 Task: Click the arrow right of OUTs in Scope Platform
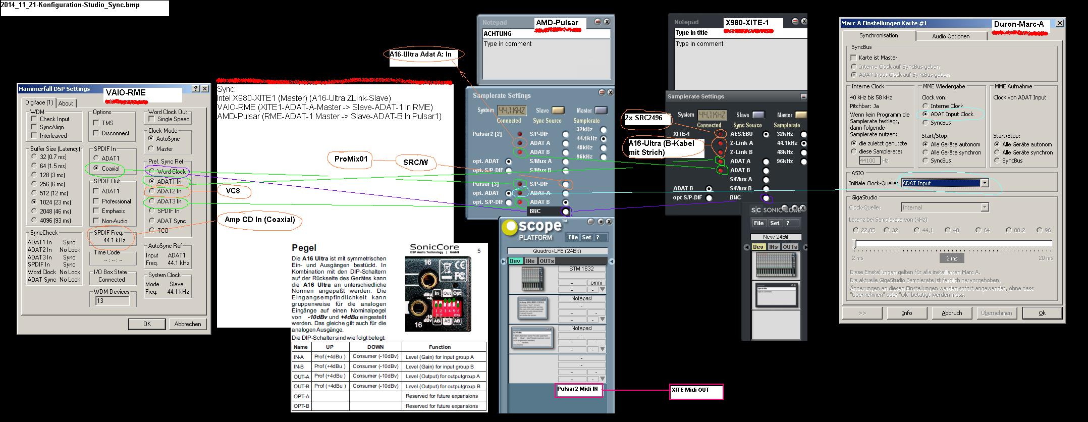click(611, 261)
